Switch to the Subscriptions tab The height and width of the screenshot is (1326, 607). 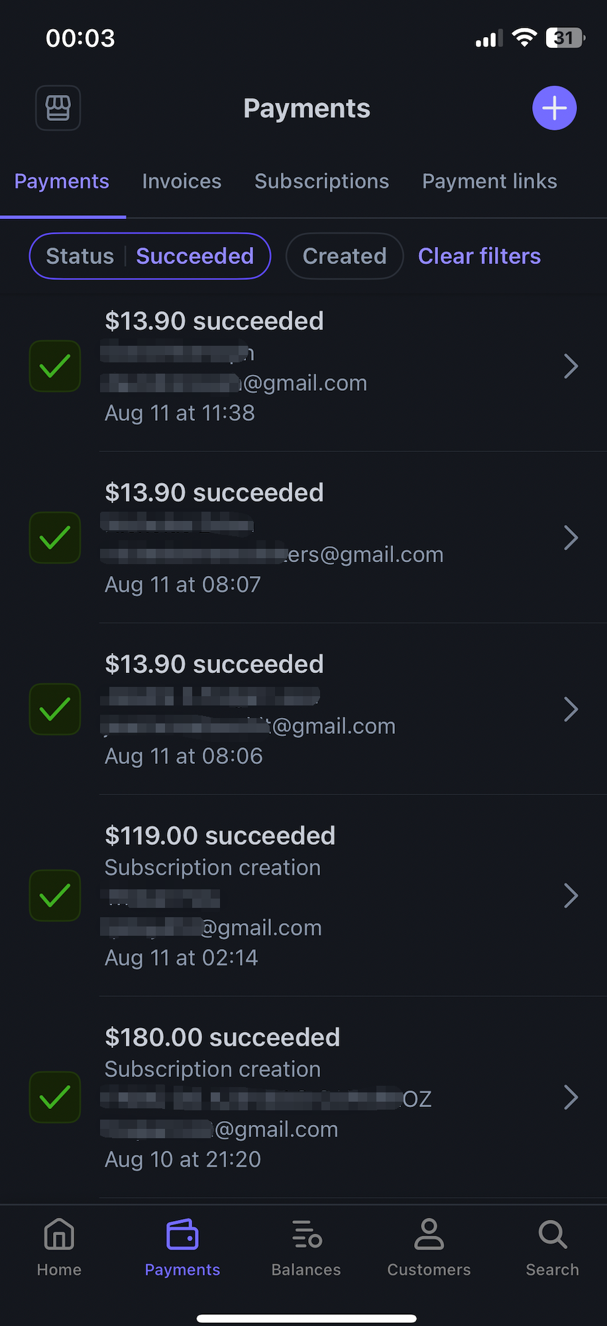(x=321, y=181)
